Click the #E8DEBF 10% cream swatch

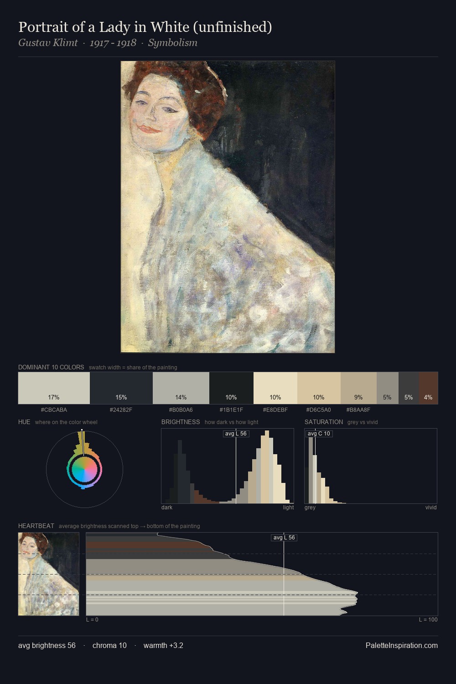click(x=275, y=388)
